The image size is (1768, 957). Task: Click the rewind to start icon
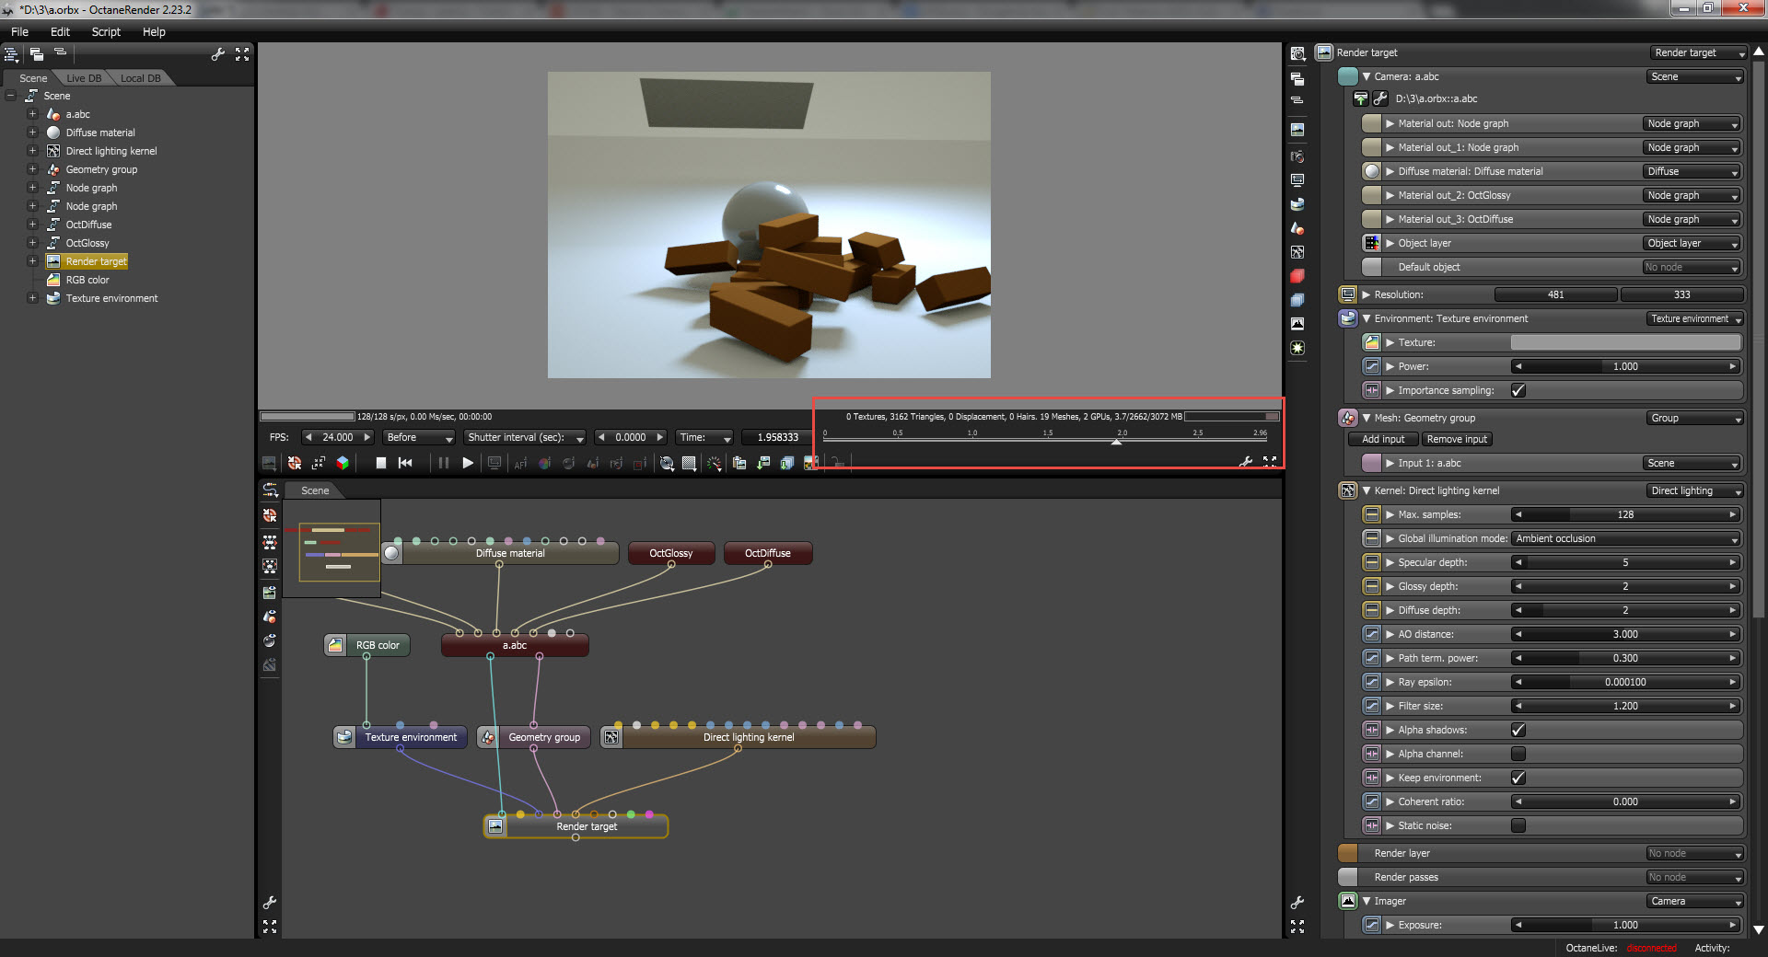pyautogui.click(x=405, y=463)
